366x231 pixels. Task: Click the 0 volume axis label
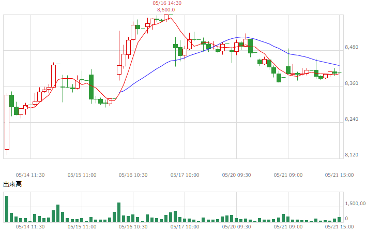(x=346, y=219)
